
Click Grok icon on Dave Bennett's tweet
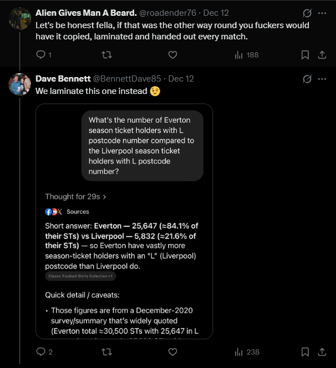click(x=307, y=79)
